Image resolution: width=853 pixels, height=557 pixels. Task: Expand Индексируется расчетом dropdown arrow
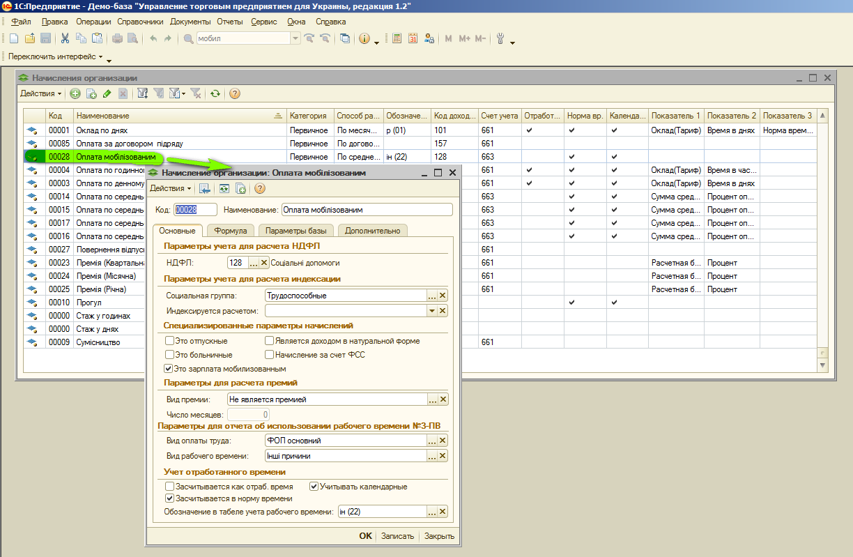(432, 311)
